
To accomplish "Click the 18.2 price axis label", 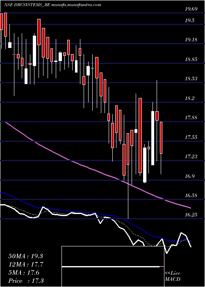I will tap(190, 99).
